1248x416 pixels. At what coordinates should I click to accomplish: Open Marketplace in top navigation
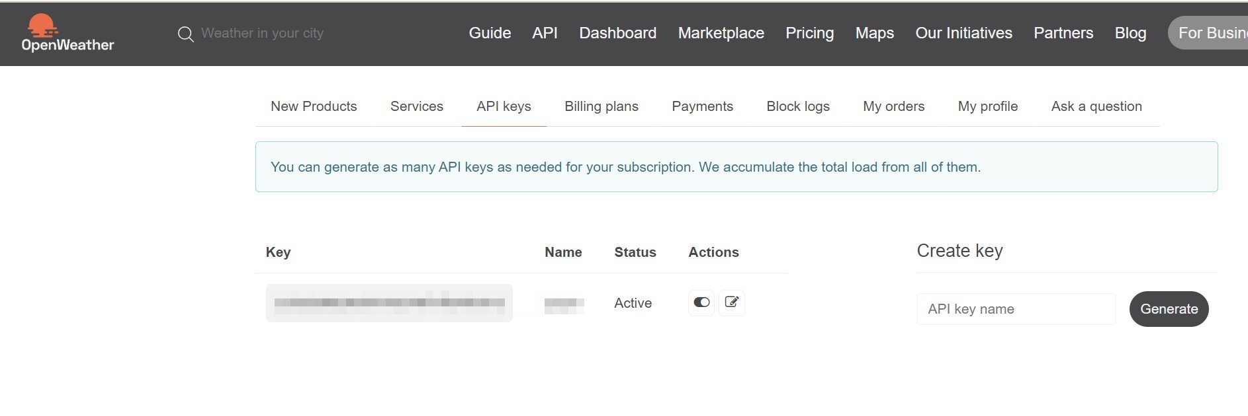pos(721,33)
